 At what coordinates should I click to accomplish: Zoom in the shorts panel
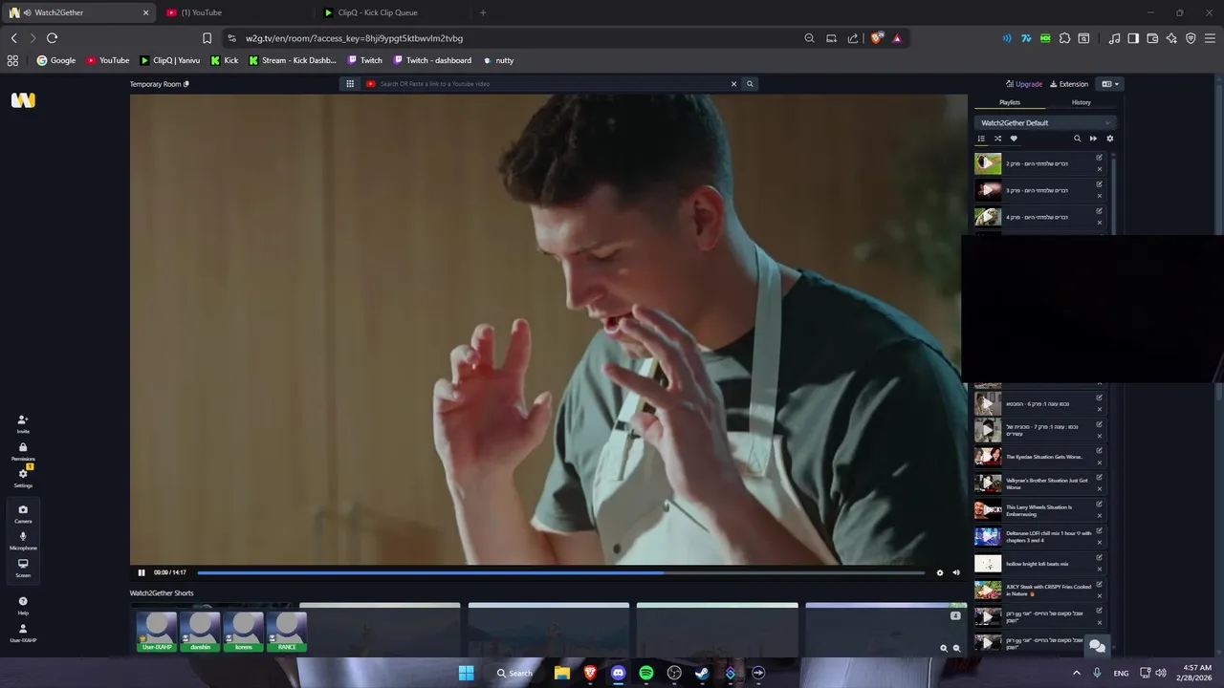[x=943, y=648]
